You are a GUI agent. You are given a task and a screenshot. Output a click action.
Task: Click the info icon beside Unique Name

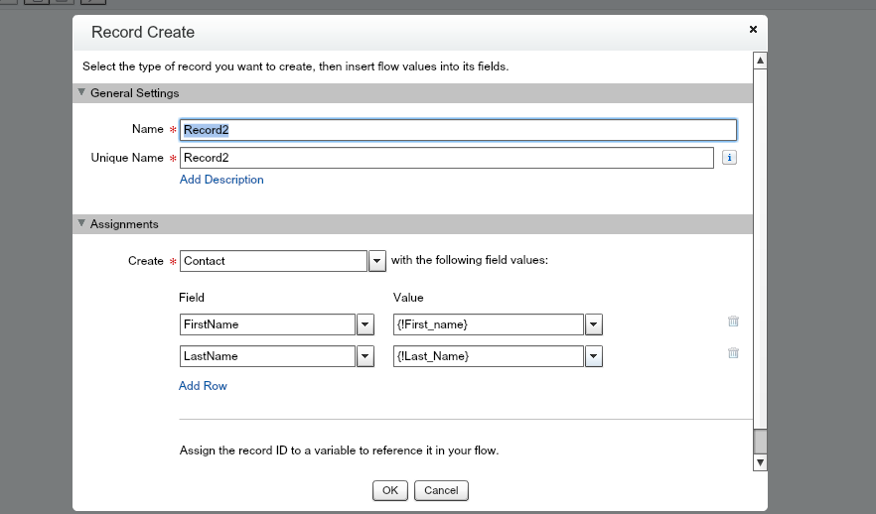coord(729,158)
